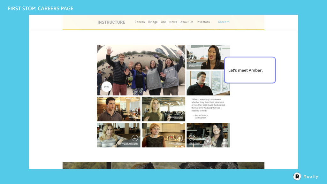Image resolution: width=327 pixels, height=184 pixels.
Task: Click the Ruutly logo icon
Action: (x=297, y=176)
